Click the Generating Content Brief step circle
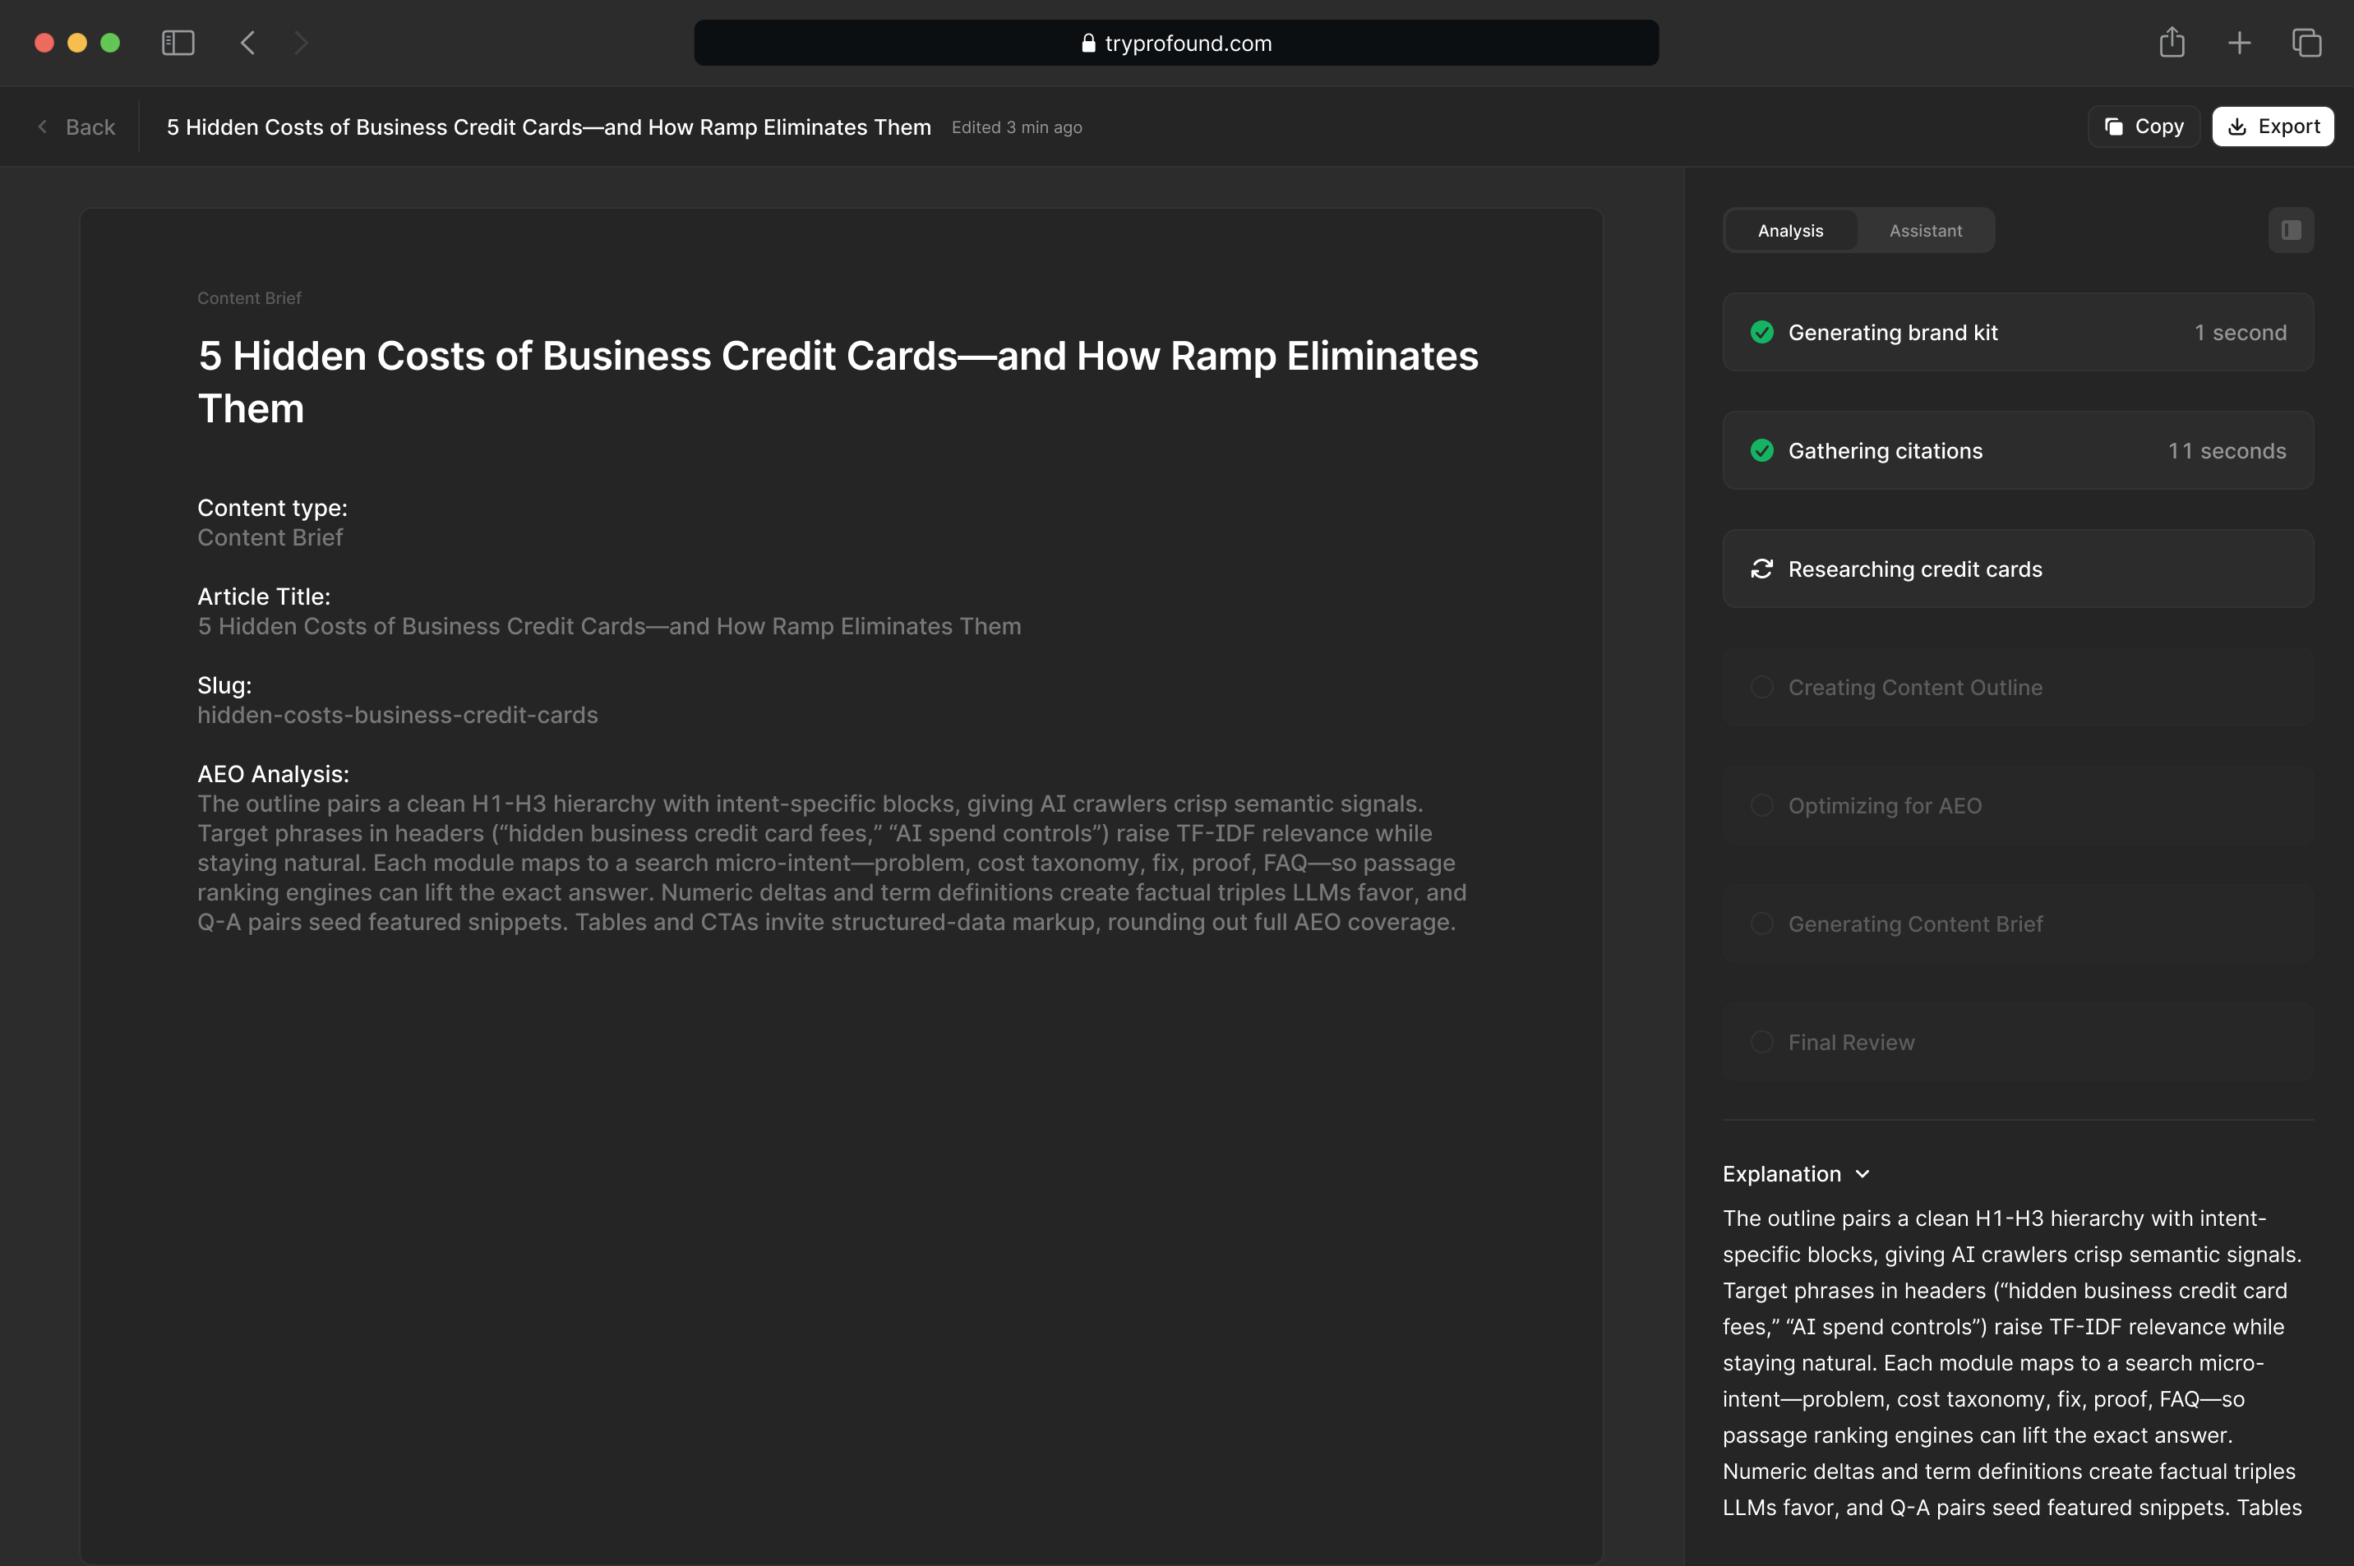Screen dimensions: 2354x1566 tap(1761, 923)
